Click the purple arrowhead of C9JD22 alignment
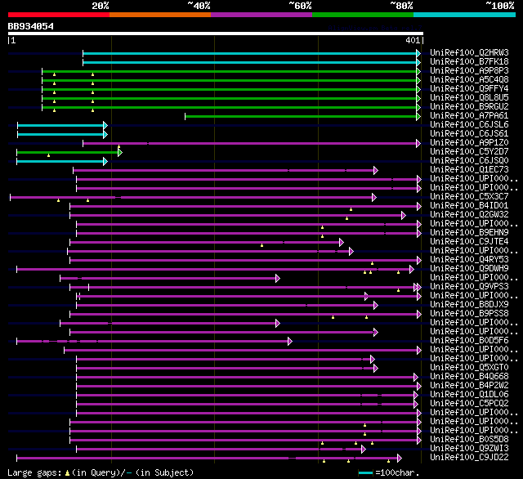This screenshot has height=479, width=523. tap(400, 459)
